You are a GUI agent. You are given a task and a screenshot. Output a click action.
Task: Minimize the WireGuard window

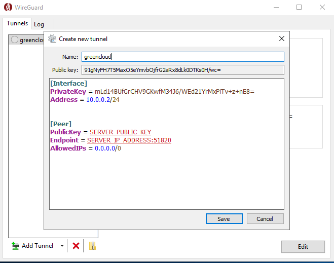tap(276, 7)
